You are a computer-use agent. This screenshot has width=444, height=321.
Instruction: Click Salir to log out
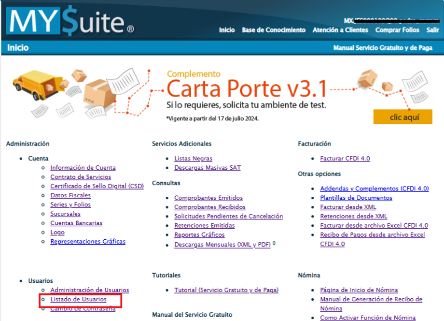pyautogui.click(x=432, y=30)
